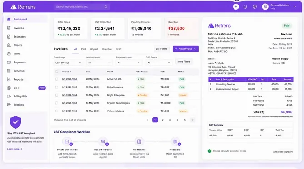
Task: Expand the New Invoice dropdown arrow
Action: point(195,49)
